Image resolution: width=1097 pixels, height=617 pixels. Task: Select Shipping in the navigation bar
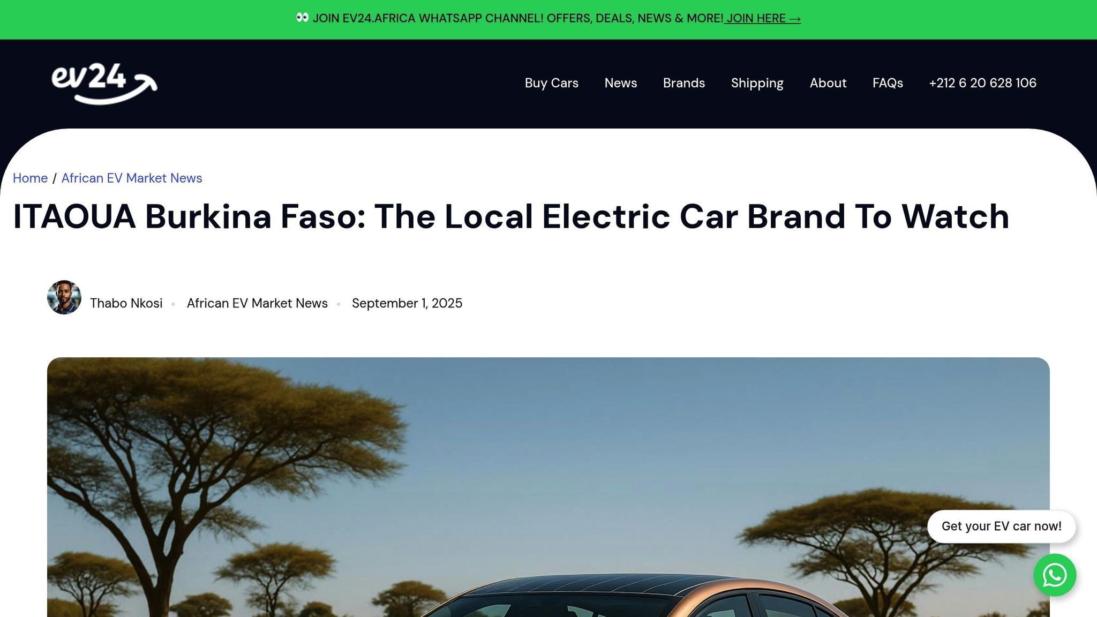coord(757,83)
